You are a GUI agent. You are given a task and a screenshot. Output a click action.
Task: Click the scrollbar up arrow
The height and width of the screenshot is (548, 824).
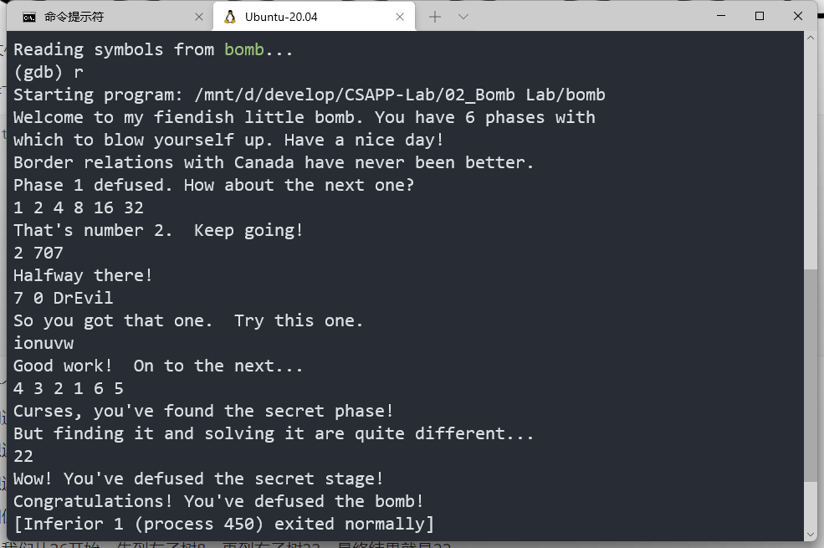pos(810,36)
